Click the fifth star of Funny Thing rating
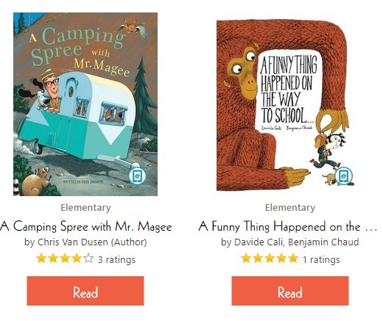Screen dimensions: 383x321 pos(293,259)
